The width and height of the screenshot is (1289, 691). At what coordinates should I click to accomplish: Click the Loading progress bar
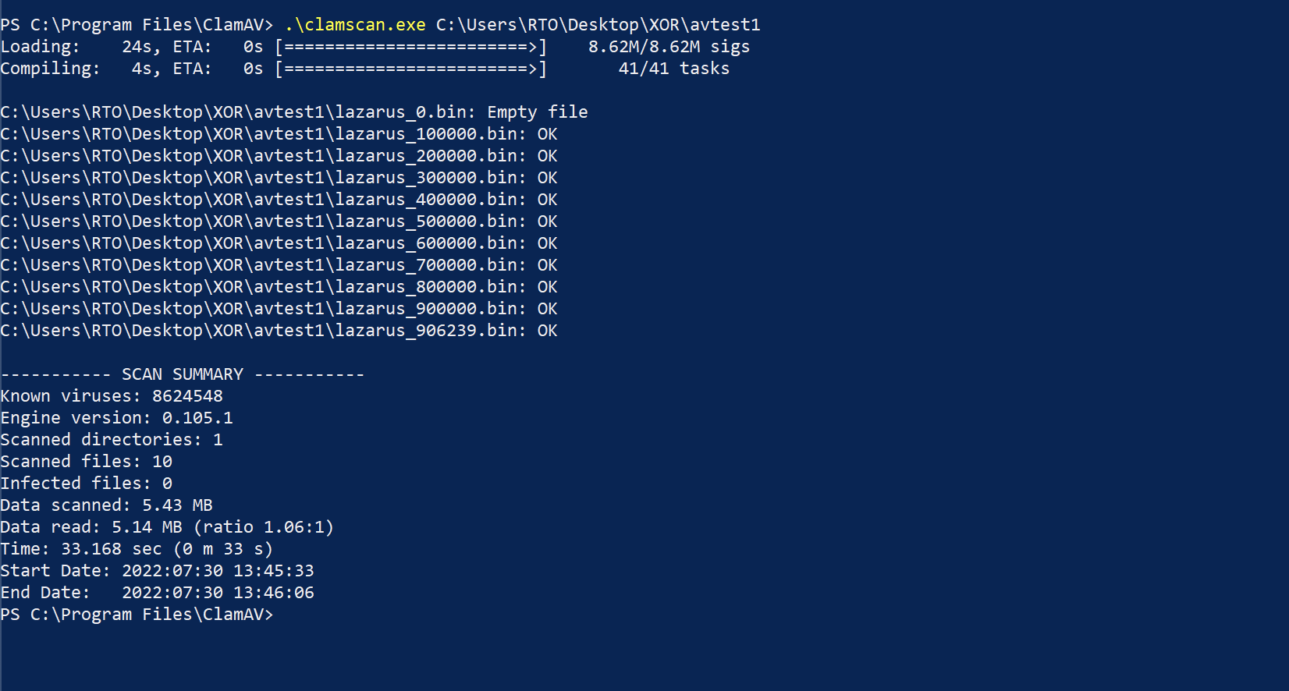(411, 47)
